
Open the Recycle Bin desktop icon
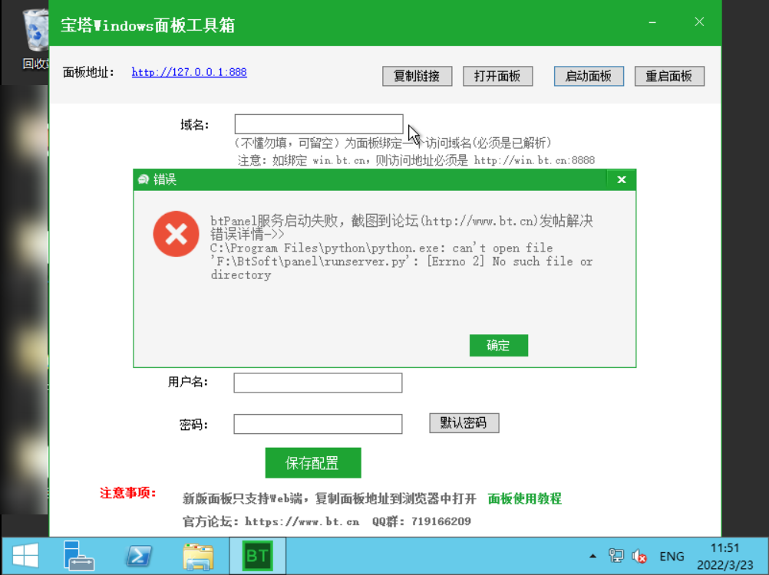tap(35, 39)
